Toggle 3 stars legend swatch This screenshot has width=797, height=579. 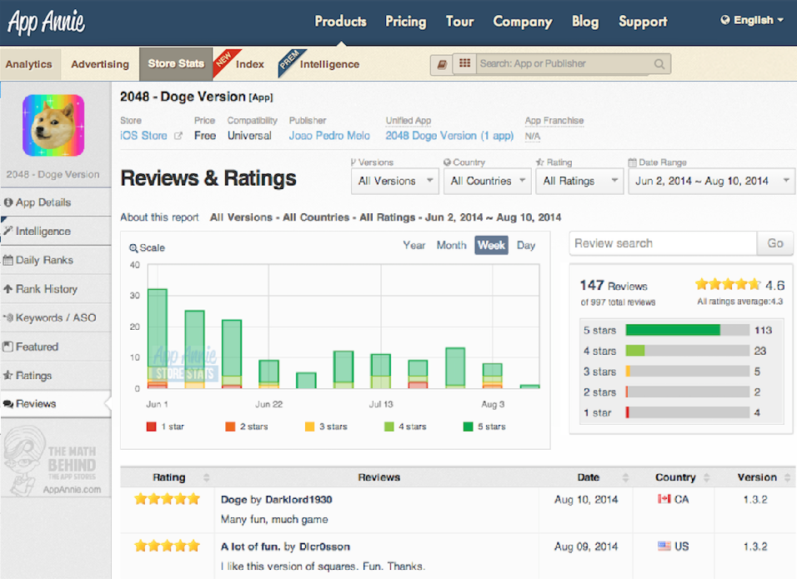[309, 427]
